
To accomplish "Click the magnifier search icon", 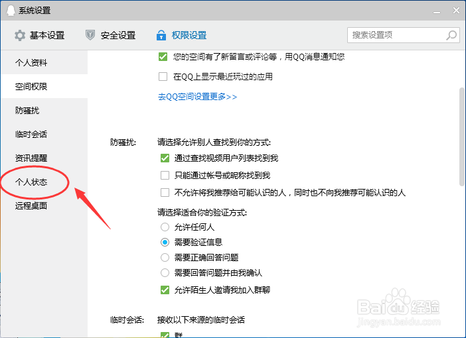I will pyautogui.click(x=451, y=35).
